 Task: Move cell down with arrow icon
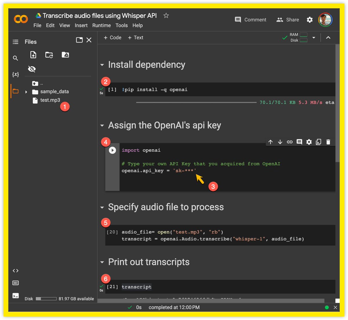click(280, 142)
